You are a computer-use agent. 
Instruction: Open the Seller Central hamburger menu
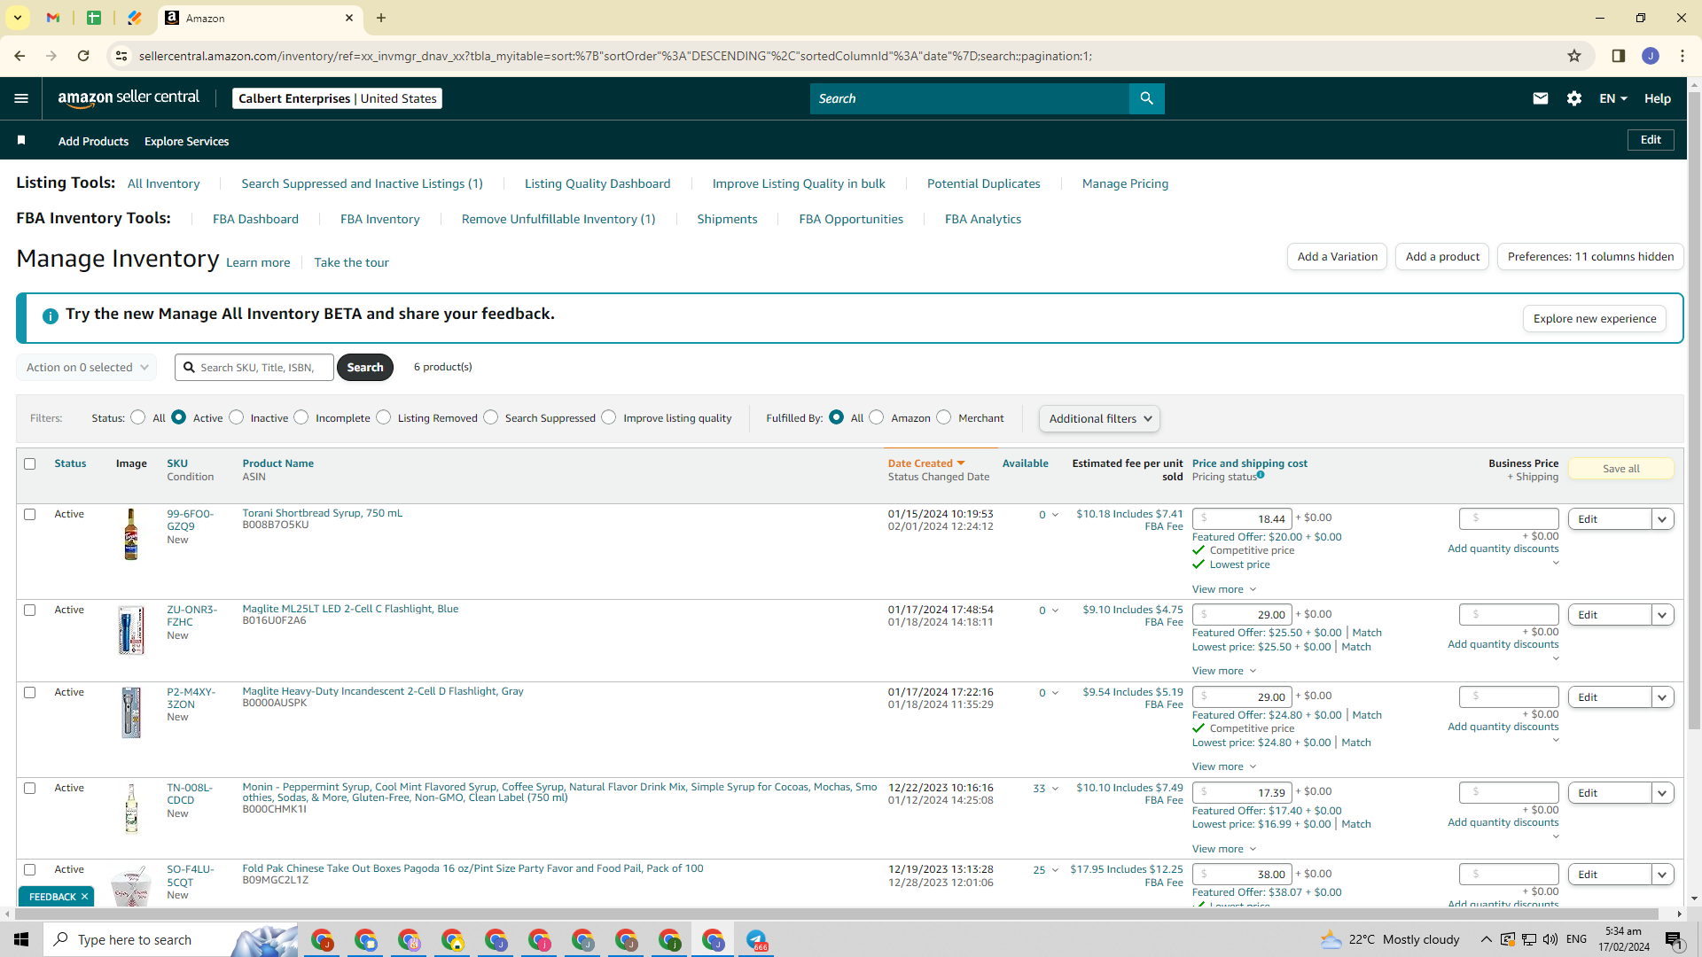(x=21, y=98)
